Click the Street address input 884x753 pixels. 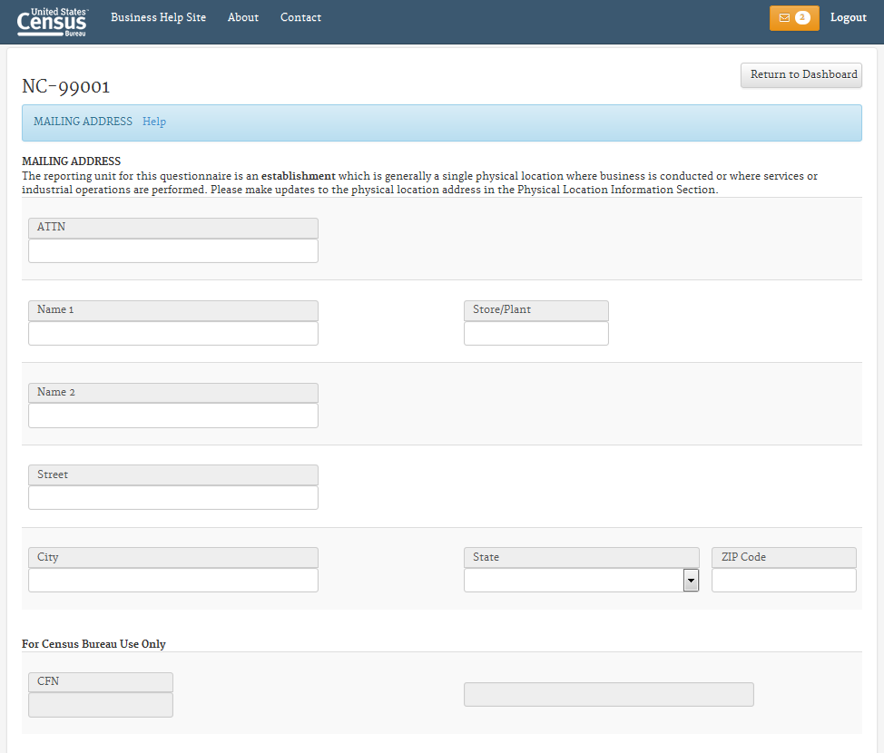[173, 498]
